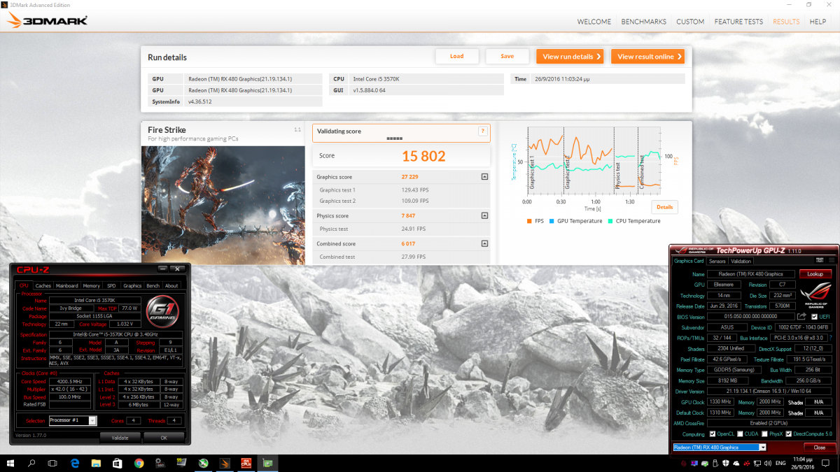The image size is (840, 472).
Task: Click the Close button in GPU-Z
Action: tap(820, 448)
